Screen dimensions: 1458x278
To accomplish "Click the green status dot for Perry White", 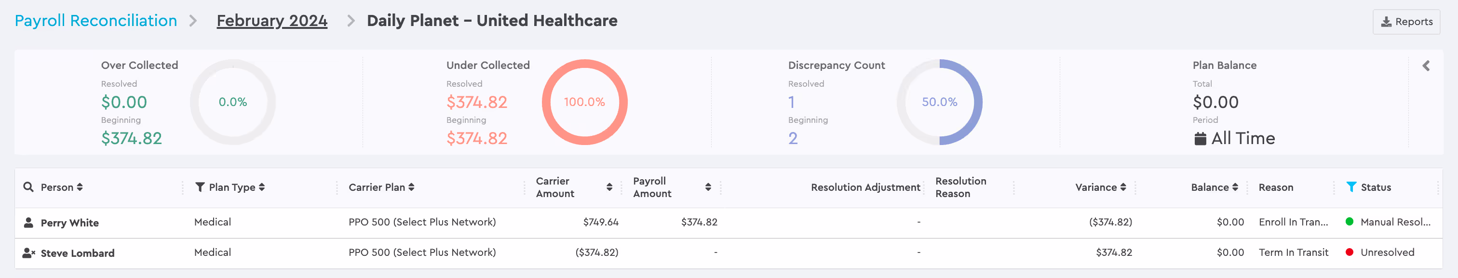I will tap(1350, 222).
